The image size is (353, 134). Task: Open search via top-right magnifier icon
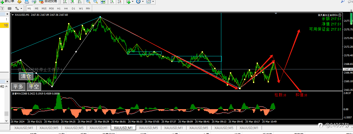343,1
